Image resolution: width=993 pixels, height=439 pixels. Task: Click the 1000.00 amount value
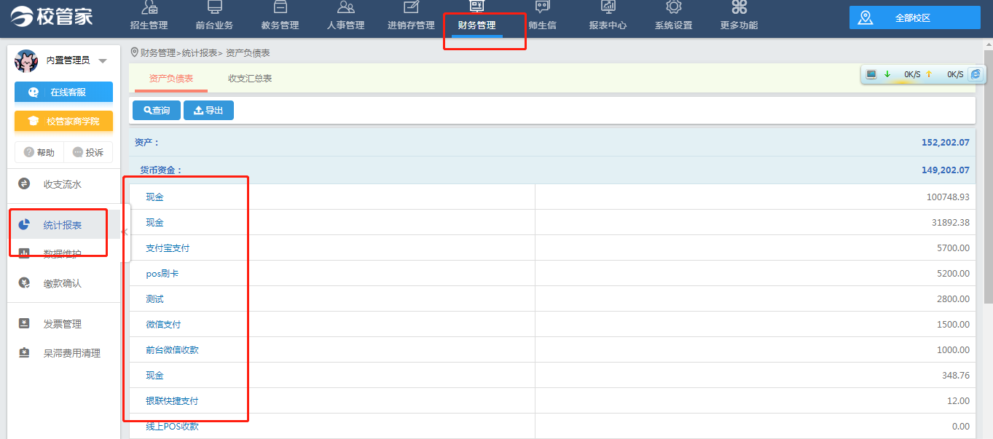tap(953, 350)
